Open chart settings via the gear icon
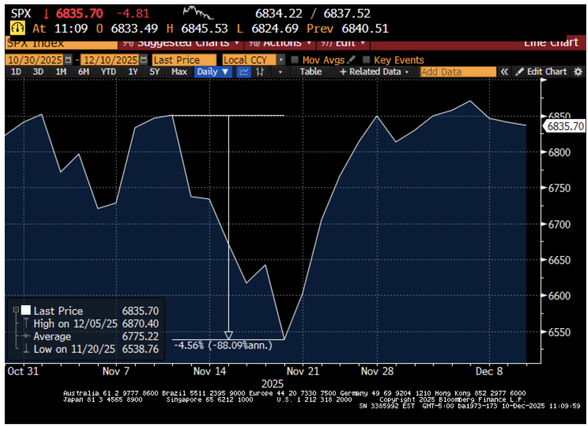 pos(579,72)
